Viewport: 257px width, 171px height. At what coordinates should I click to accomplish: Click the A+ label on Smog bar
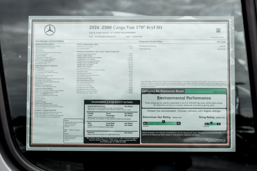(x=206, y=124)
